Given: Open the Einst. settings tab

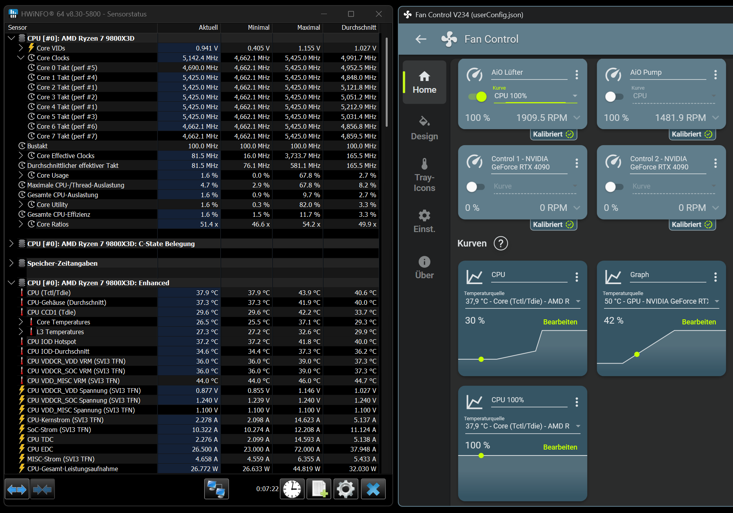Looking at the screenshot, I should (425, 221).
